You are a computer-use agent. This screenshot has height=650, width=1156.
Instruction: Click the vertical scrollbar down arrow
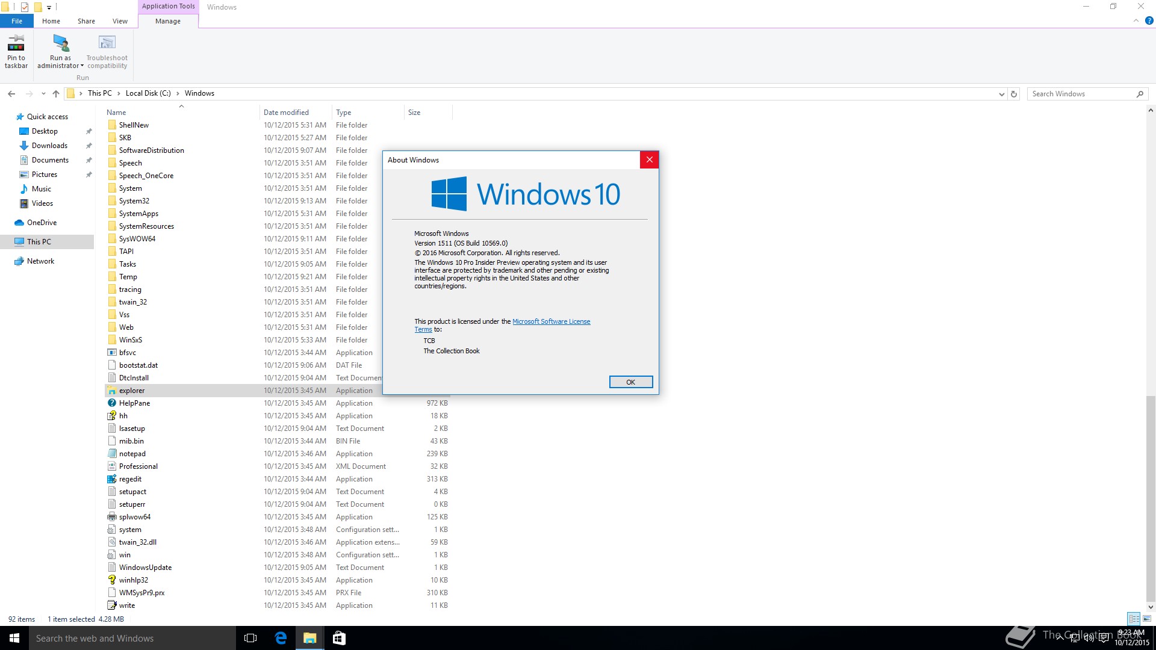point(1151,607)
